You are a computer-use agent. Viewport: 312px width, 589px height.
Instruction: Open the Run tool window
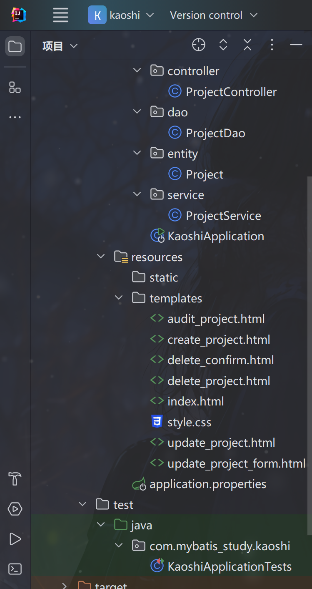pyautogui.click(x=15, y=539)
